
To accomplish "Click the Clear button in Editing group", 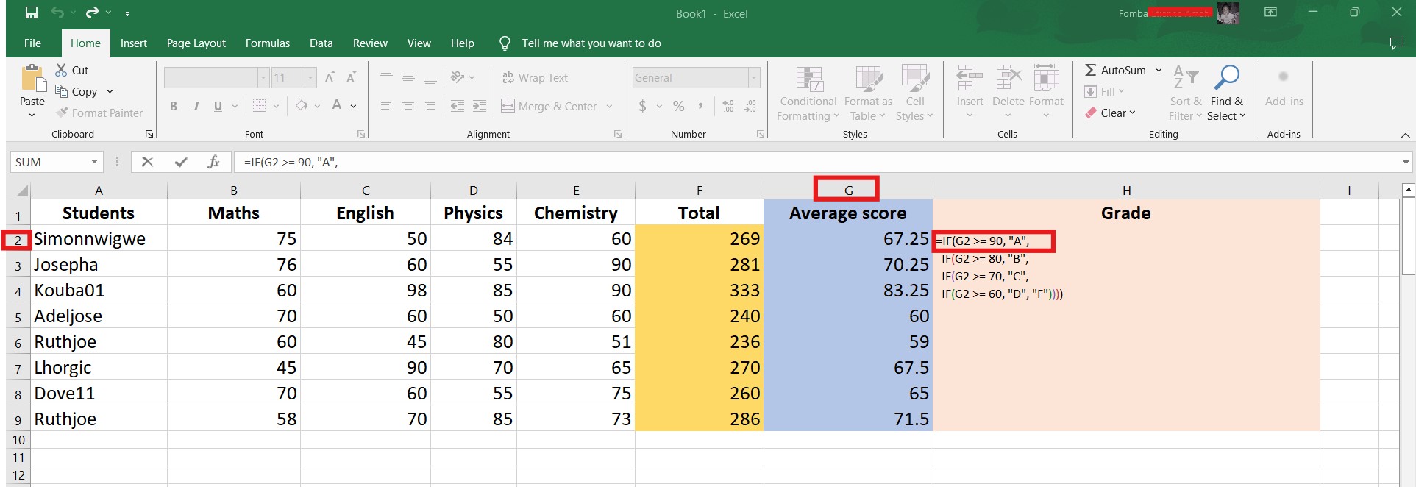I will point(1111,113).
